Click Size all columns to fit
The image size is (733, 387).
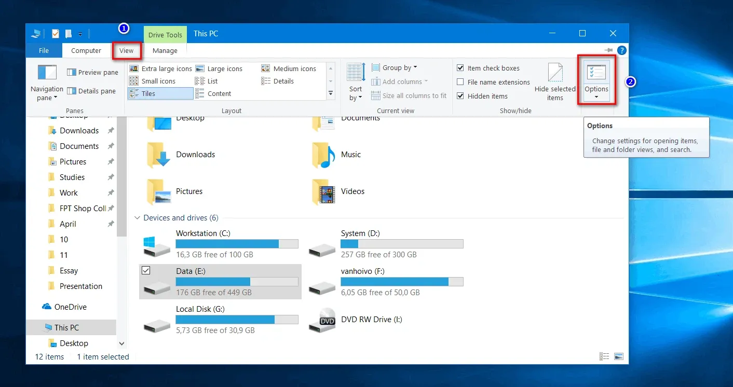coord(409,95)
